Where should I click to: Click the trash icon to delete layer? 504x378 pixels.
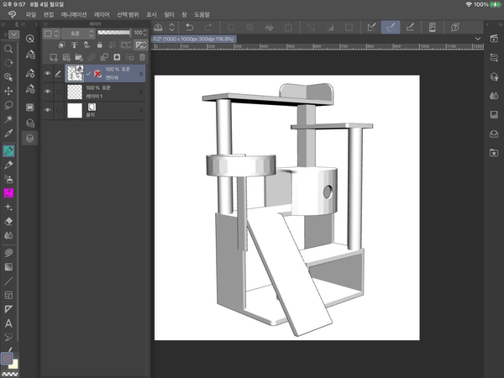click(x=141, y=56)
